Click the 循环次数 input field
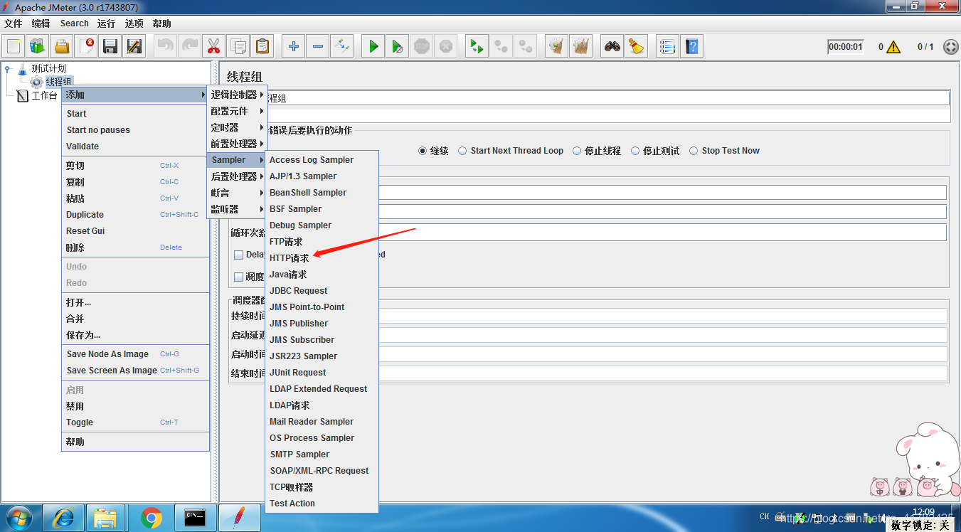961x532 pixels. pyautogui.click(x=662, y=233)
